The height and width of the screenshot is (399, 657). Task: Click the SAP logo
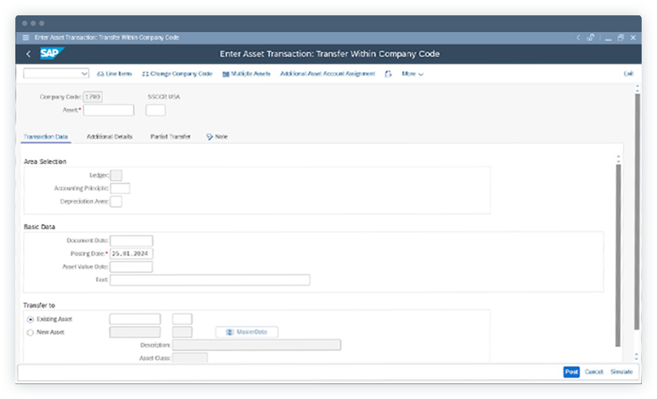coord(51,53)
